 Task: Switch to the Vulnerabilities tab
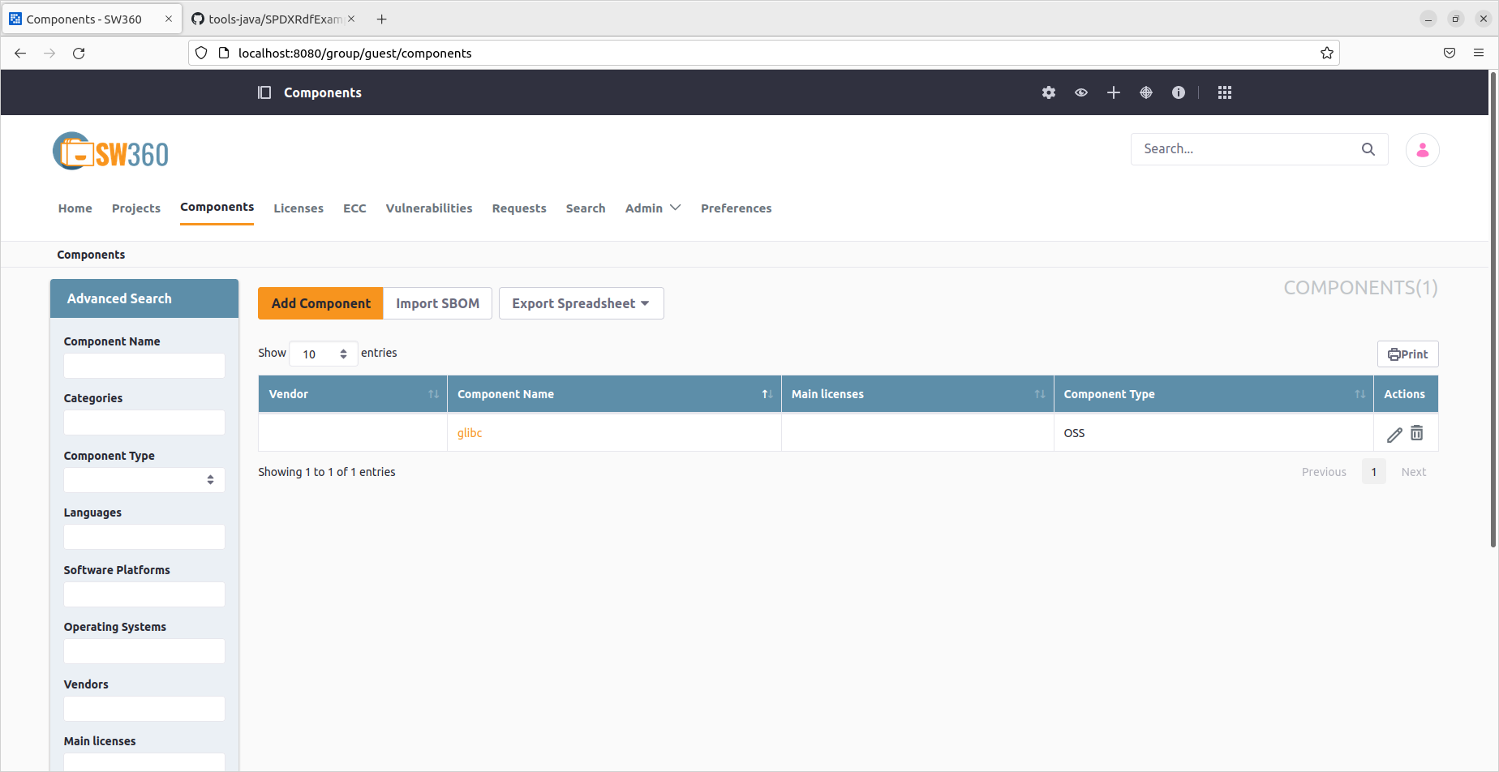pos(428,208)
